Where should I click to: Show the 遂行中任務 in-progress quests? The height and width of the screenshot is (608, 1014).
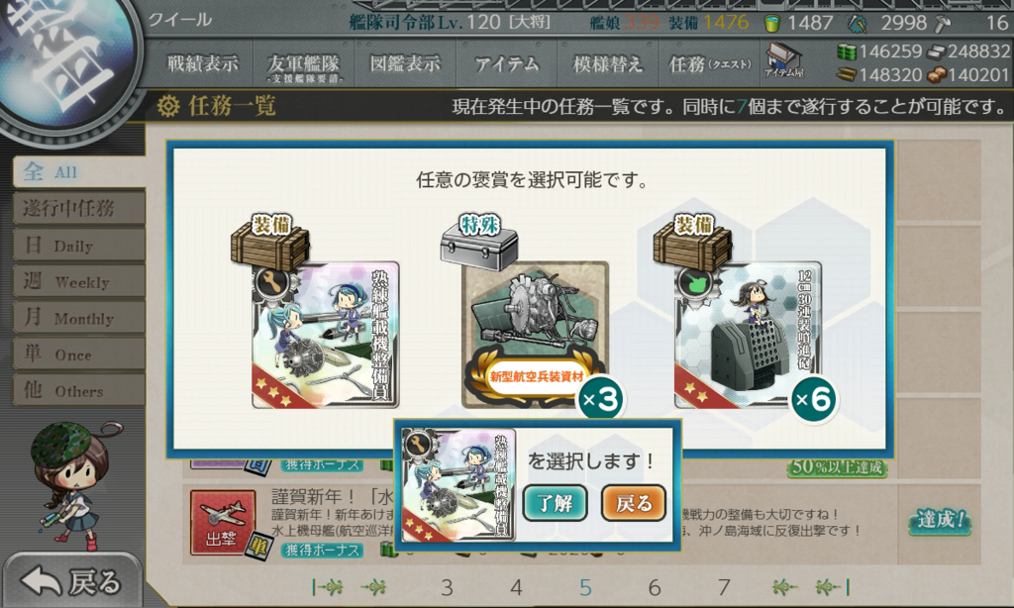79,208
